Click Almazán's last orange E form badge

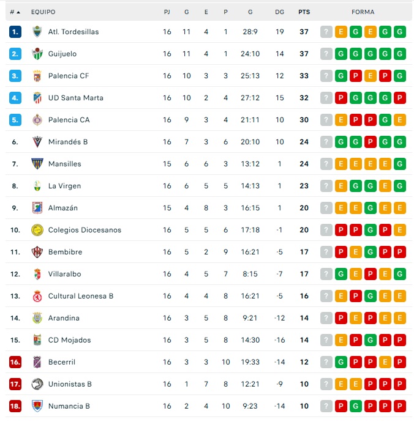[x=400, y=208]
